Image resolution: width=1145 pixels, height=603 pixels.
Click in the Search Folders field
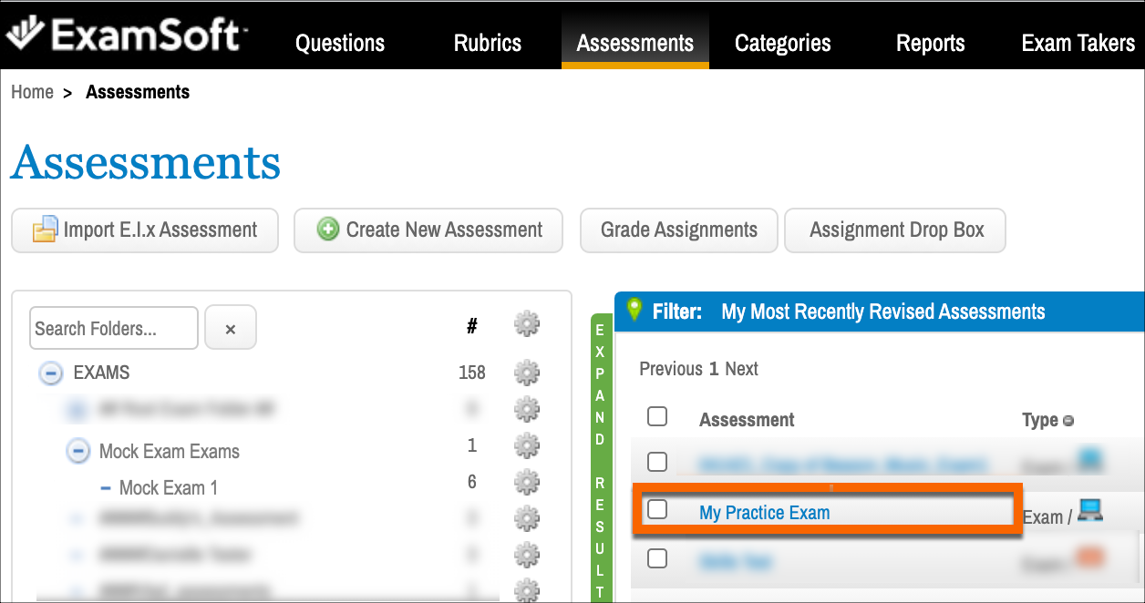(x=114, y=328)
